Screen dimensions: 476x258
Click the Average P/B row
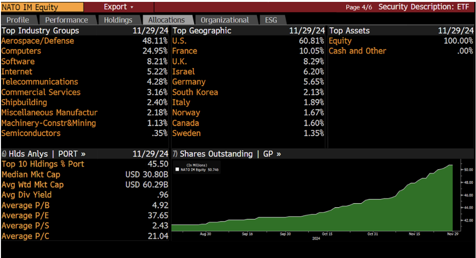point(84,205)
